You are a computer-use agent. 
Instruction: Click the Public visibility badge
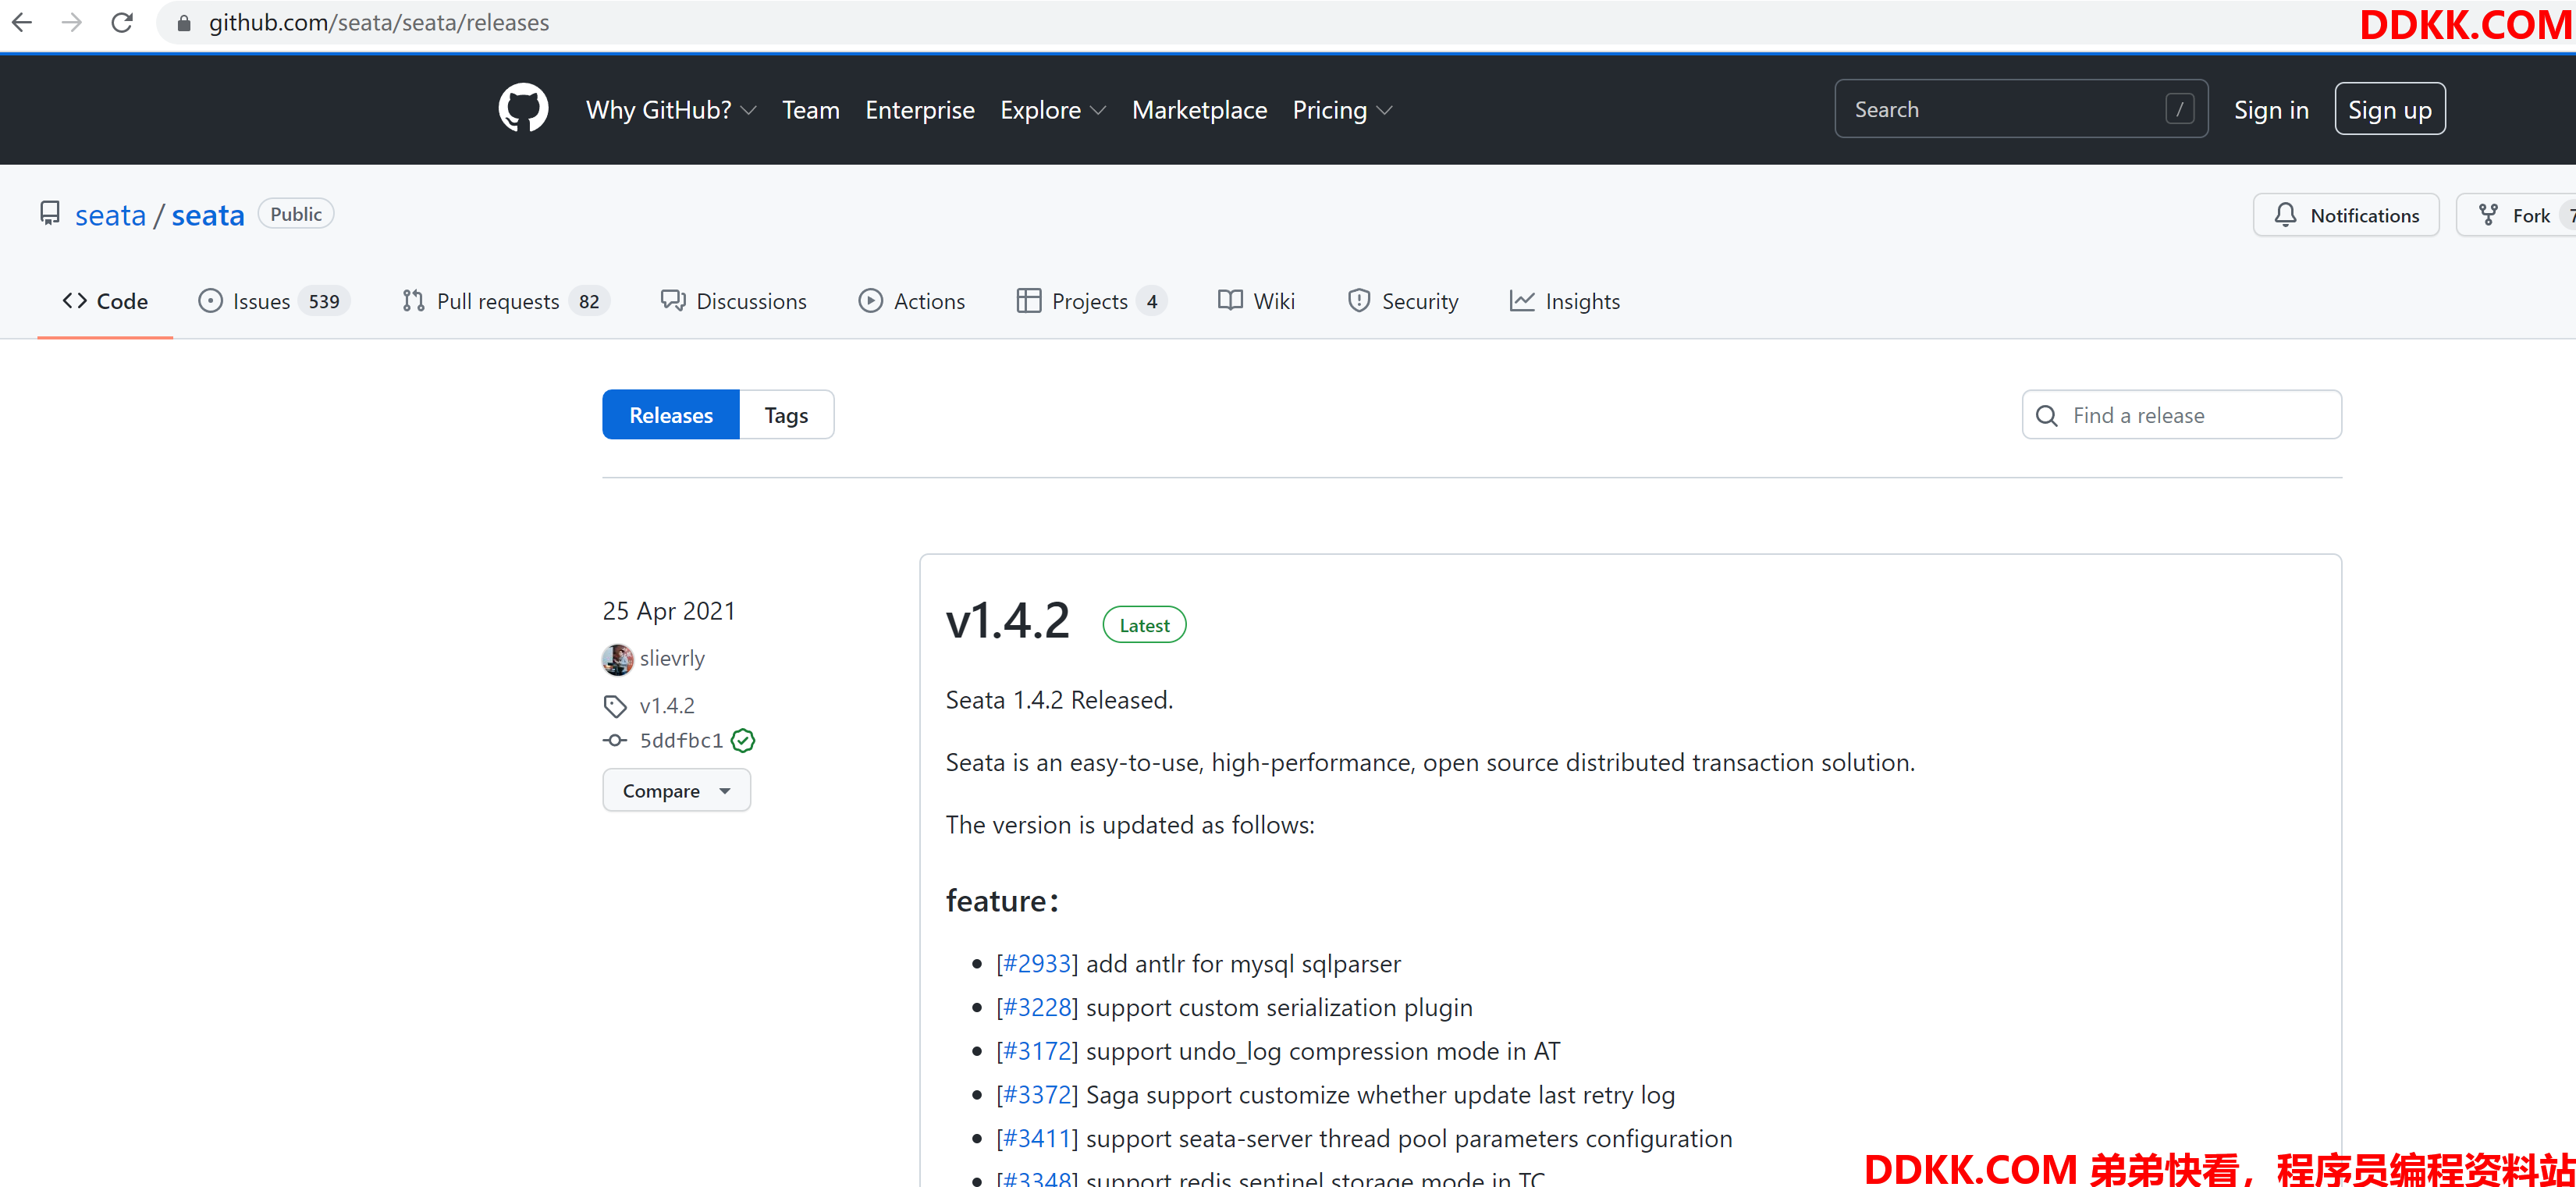[296, 214]
